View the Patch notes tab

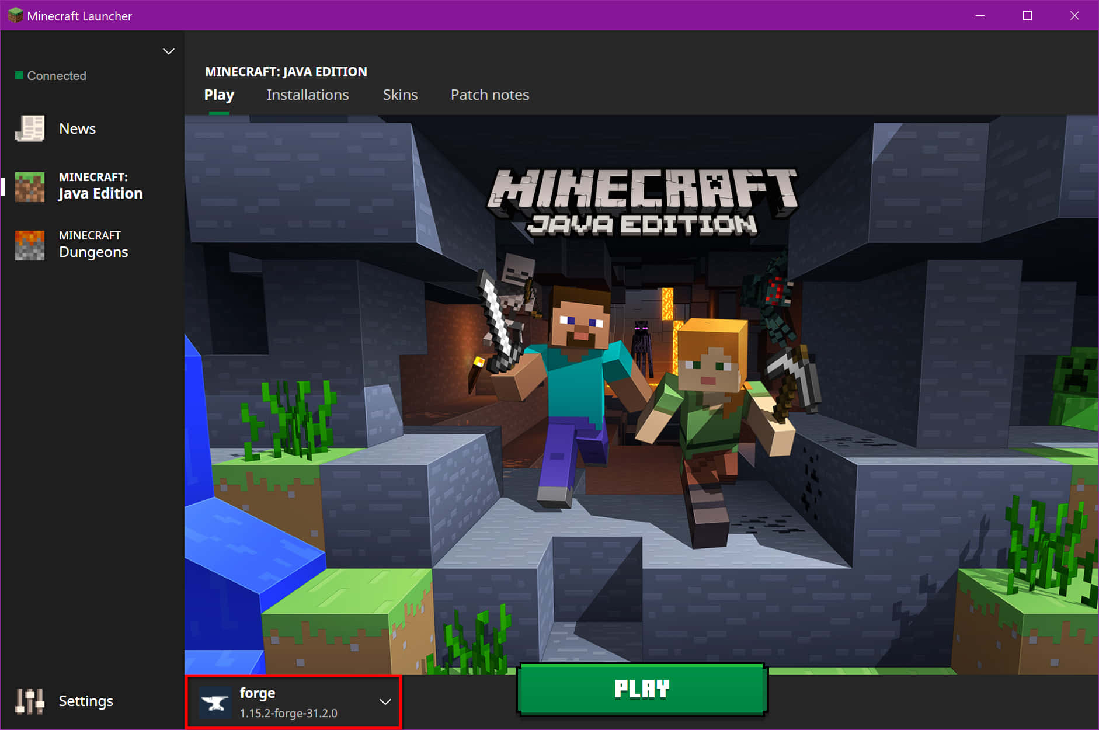pyautogui.click(x=489, y=95)
